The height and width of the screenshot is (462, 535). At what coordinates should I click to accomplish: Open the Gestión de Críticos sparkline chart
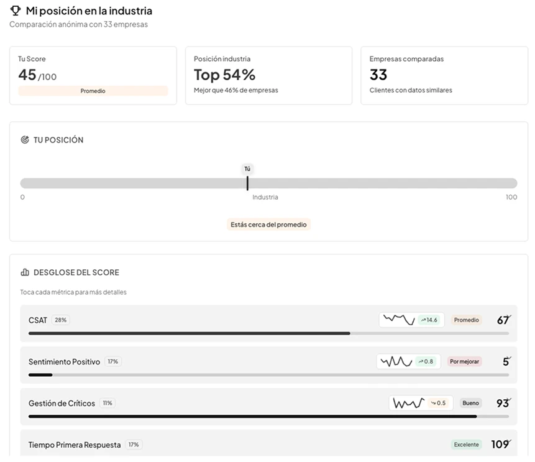pos(408,403)
